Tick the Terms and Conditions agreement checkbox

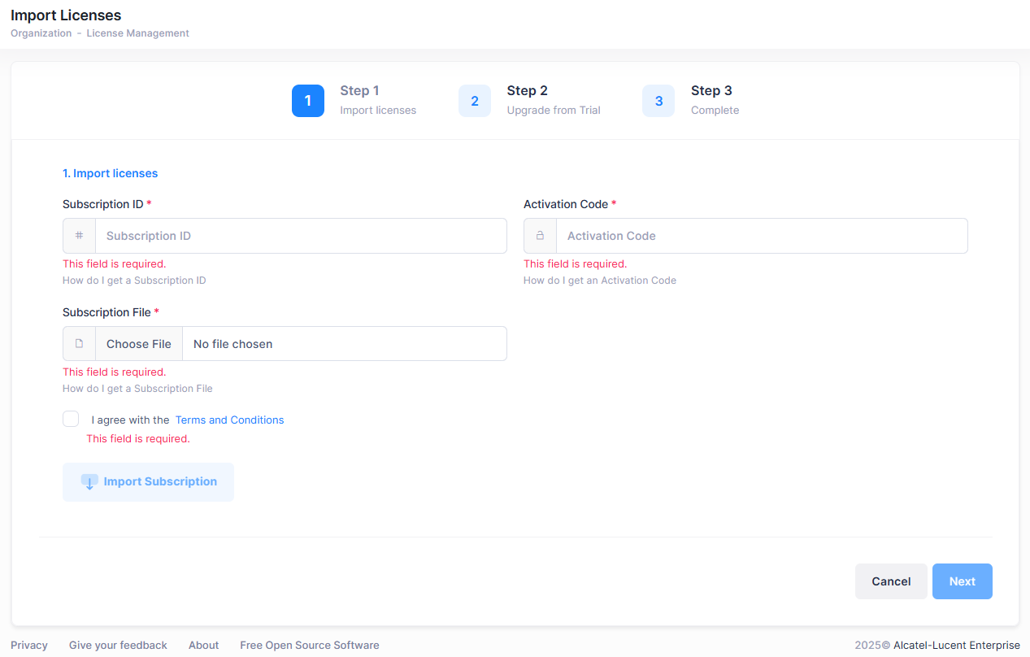coord(71,419)
